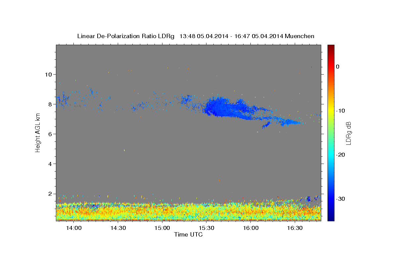This screenshot has width=397, height=265.
Task: Click the plot title 'Linear De-Polarization Ratio LDRg'
Action: click(x=125, y=36)
